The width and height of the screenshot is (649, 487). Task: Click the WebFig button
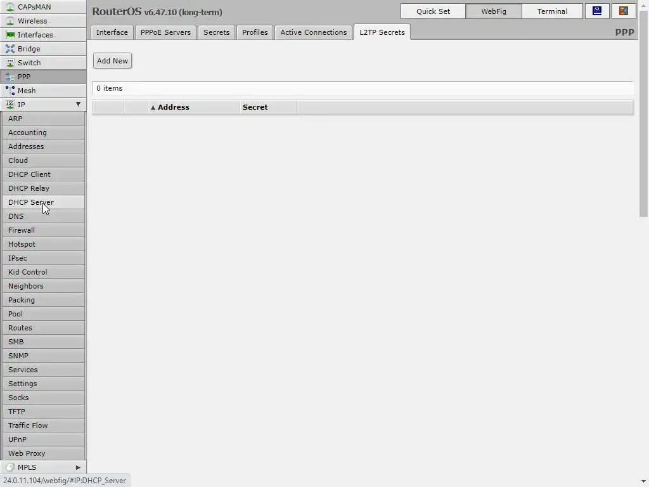(493, 11)
